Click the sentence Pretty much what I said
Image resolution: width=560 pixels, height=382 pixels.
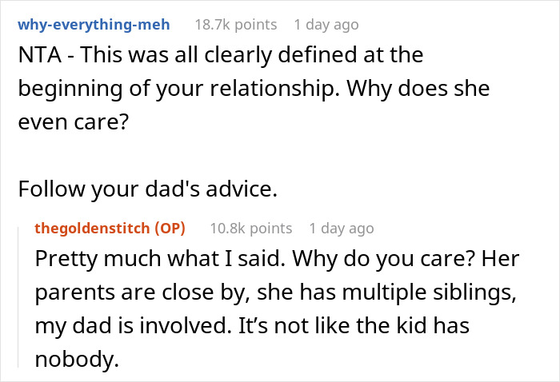[x=160, y=258]
